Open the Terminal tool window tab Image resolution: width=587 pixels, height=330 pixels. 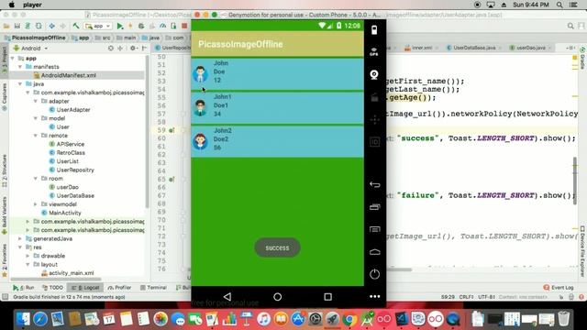click(x=153, y=288)
